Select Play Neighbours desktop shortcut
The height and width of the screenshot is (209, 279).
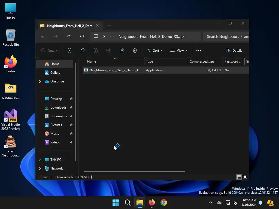[11, 146]
